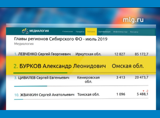Viewport: 160px width, 118px height.
Task: Click rank number '10.' before ЖВАЧКИН
Action: 17,95
